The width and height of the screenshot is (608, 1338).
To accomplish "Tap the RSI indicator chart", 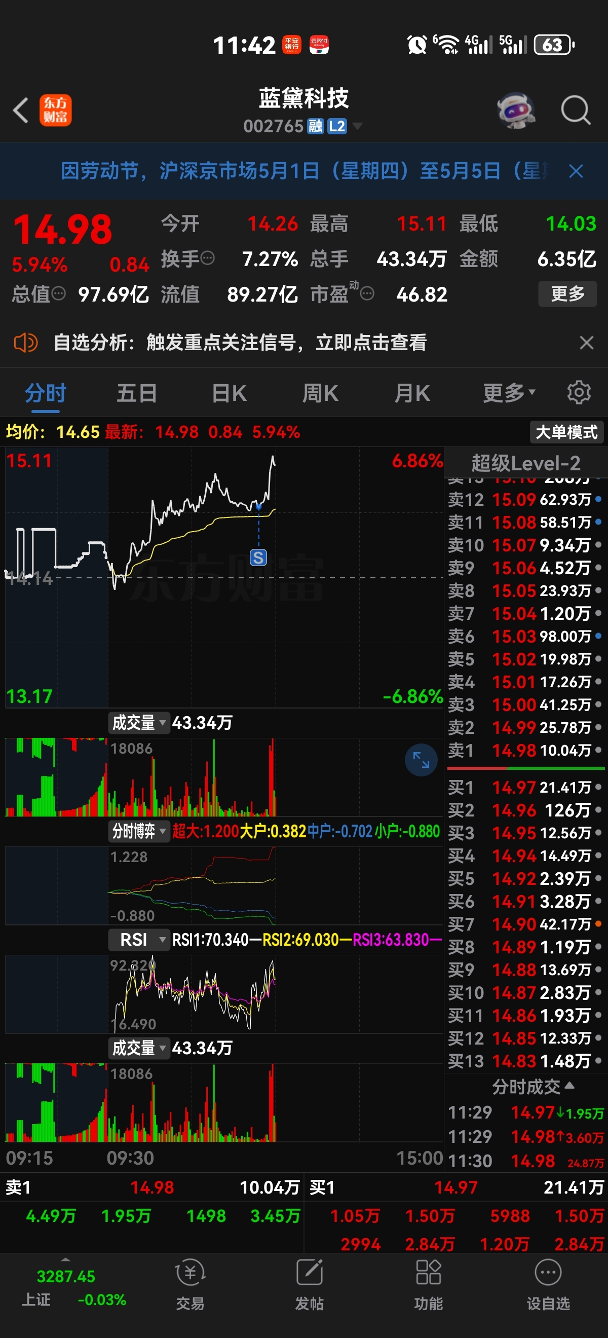I will [224, 994].
